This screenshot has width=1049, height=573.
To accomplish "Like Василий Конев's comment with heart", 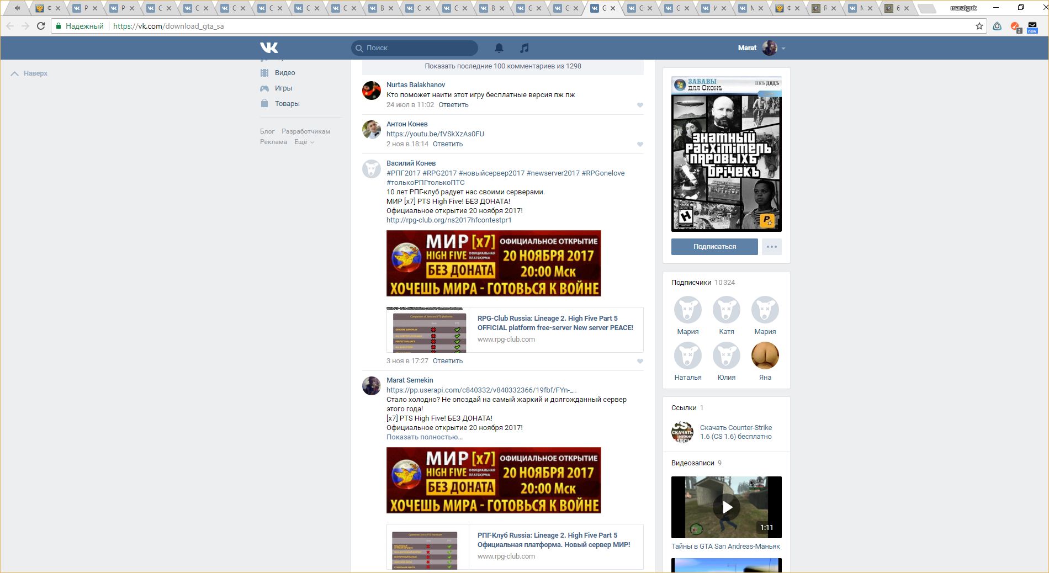I will tap(640, 361).
